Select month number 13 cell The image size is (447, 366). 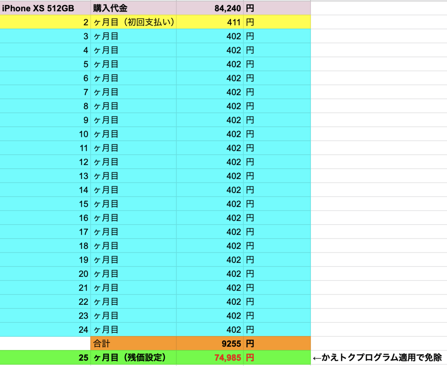[x=45, y=176]
